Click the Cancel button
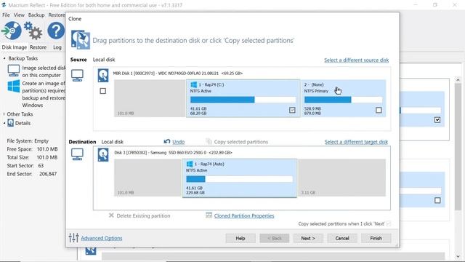Screen dimensions: 465x262 [342, 238]
